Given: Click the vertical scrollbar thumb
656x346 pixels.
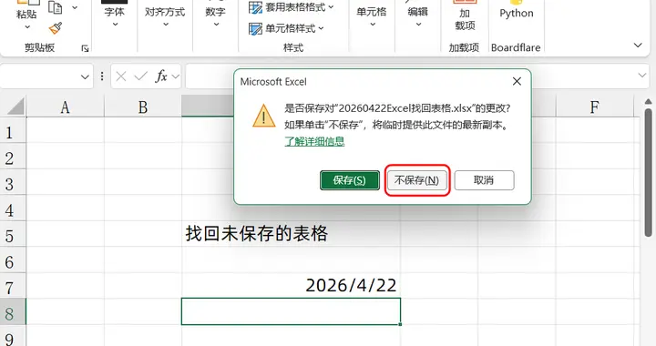Looking at the screenshot, I should 649,173.
